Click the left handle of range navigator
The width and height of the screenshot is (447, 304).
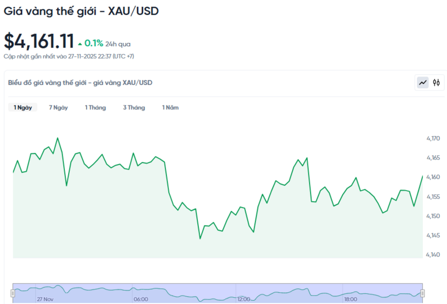pyautogui.click(x=13, y=293)
